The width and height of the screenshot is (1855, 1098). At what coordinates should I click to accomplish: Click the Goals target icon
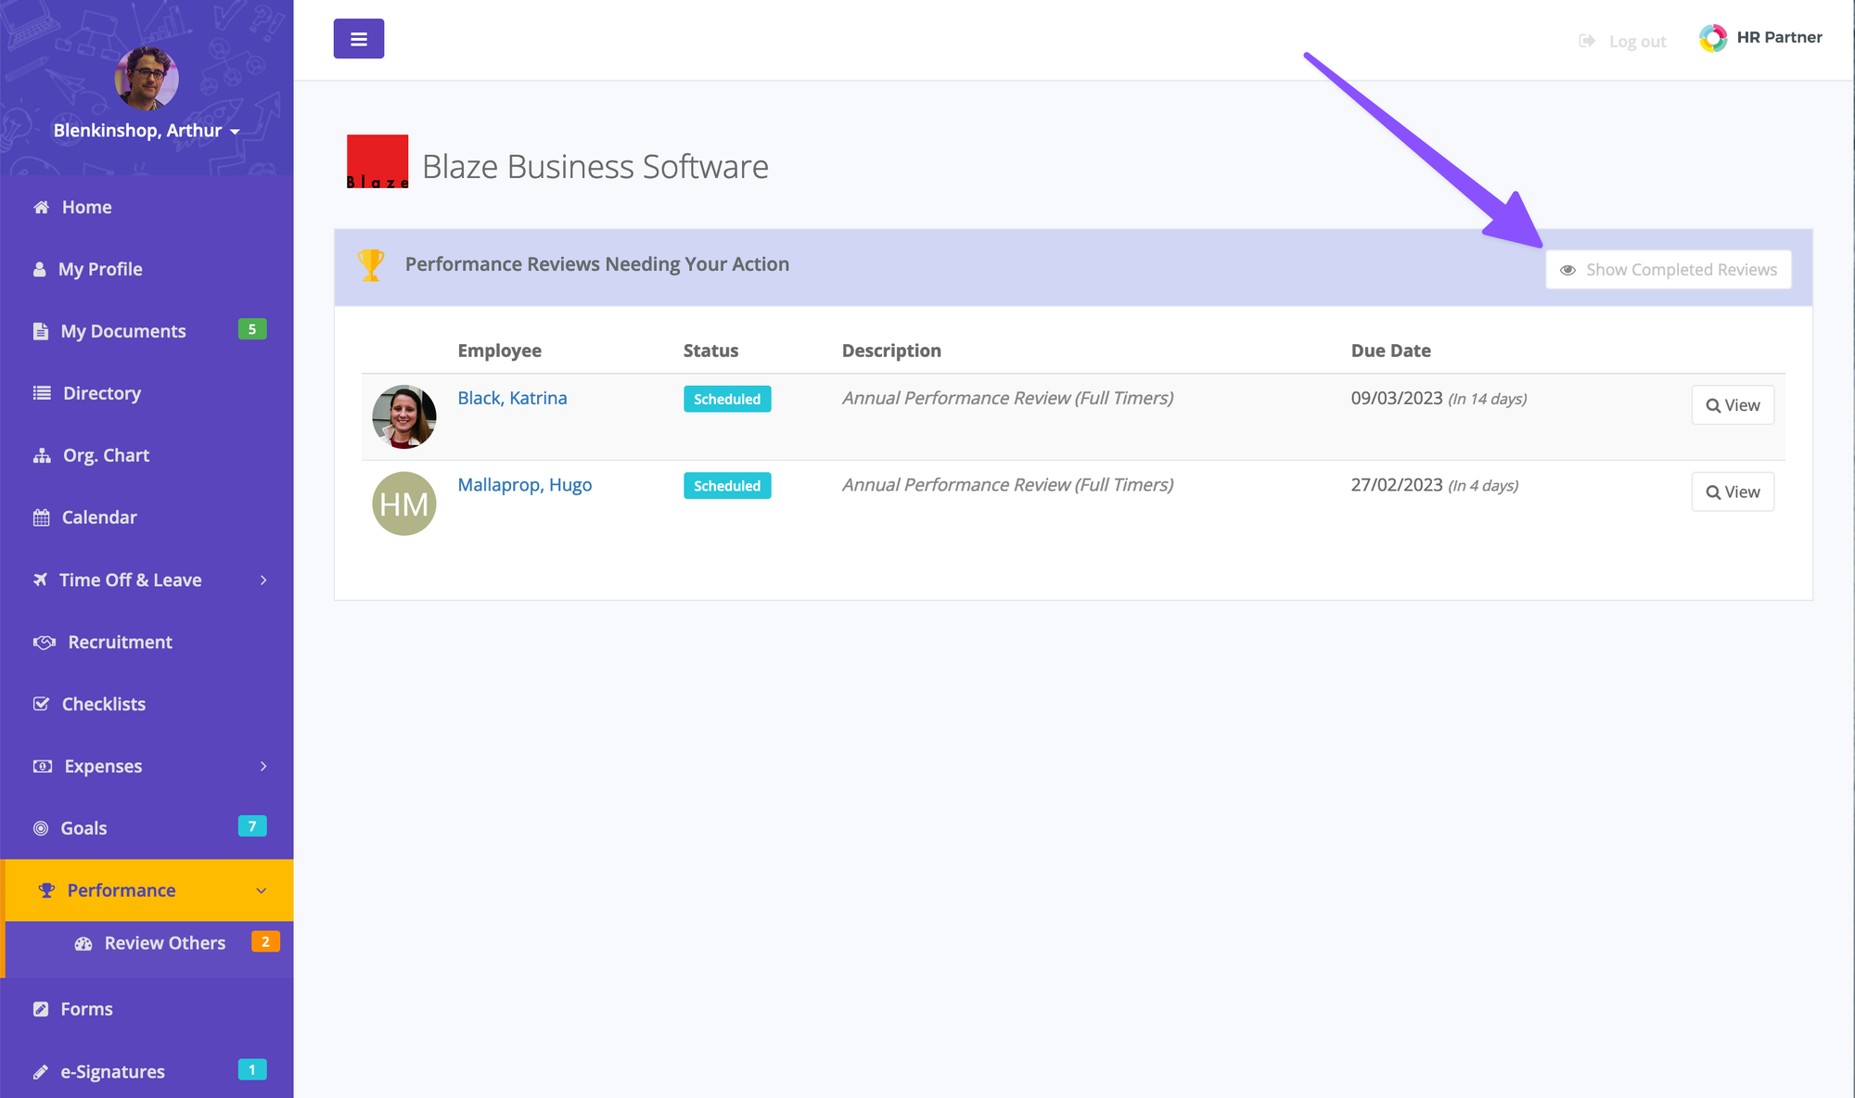pos(41,828)
